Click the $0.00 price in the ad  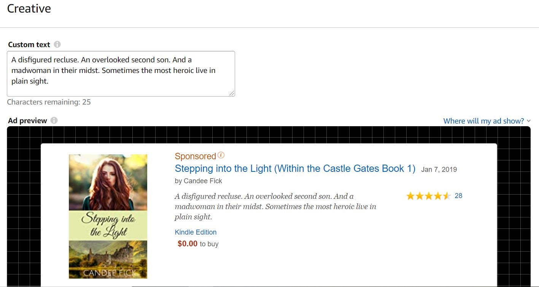[x=188, y=244]
